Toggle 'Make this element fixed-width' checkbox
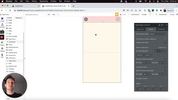 [x=165, y=59]
